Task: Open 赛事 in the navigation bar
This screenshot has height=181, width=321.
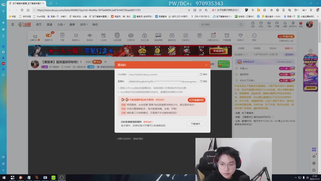Action: [72, 25]
